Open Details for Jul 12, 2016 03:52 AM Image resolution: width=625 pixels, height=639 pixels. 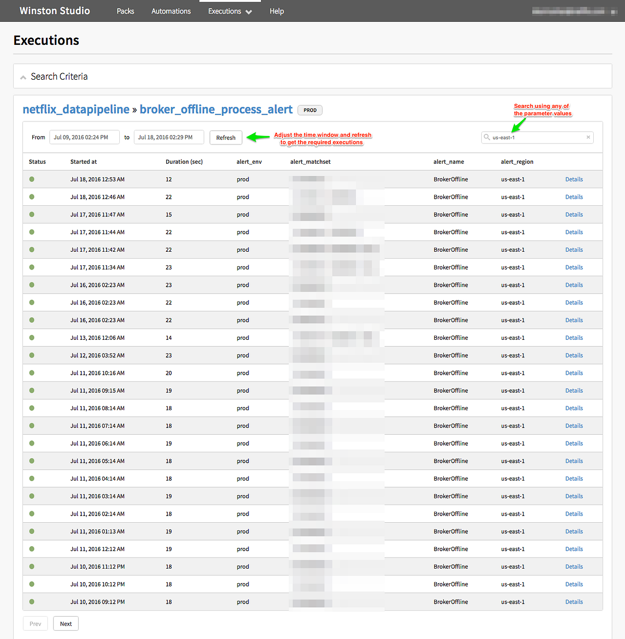(574, 355)
